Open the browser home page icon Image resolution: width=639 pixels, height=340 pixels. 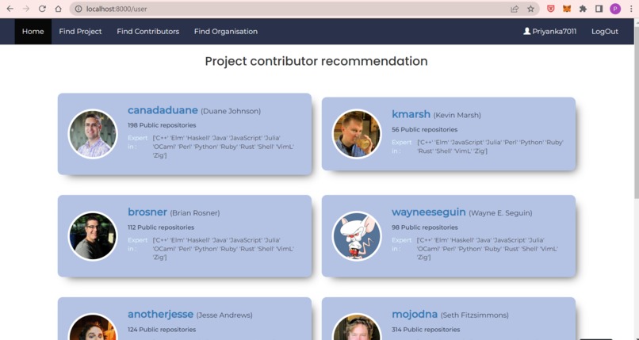click(59, 9)
